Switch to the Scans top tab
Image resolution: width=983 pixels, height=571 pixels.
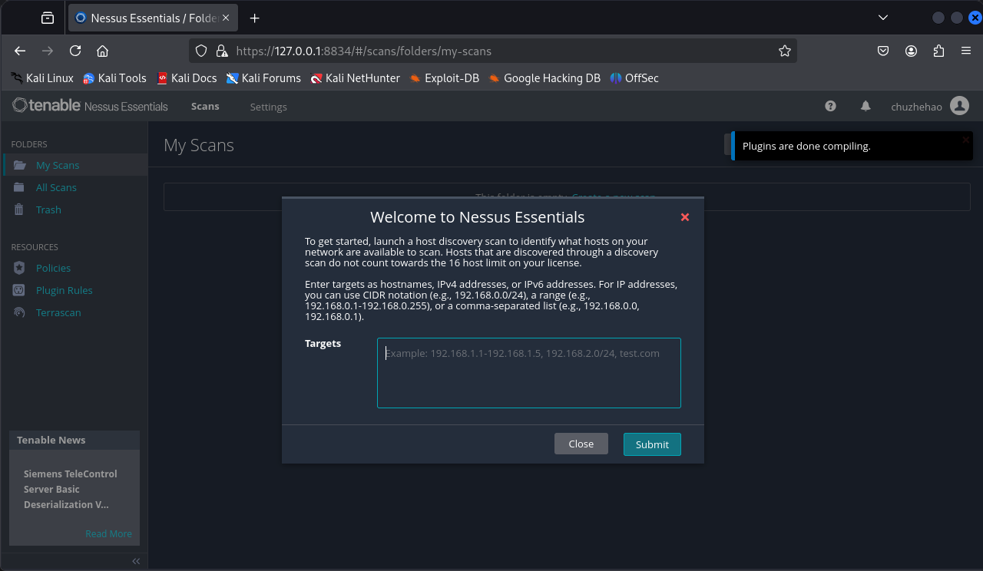coord(205,107)
